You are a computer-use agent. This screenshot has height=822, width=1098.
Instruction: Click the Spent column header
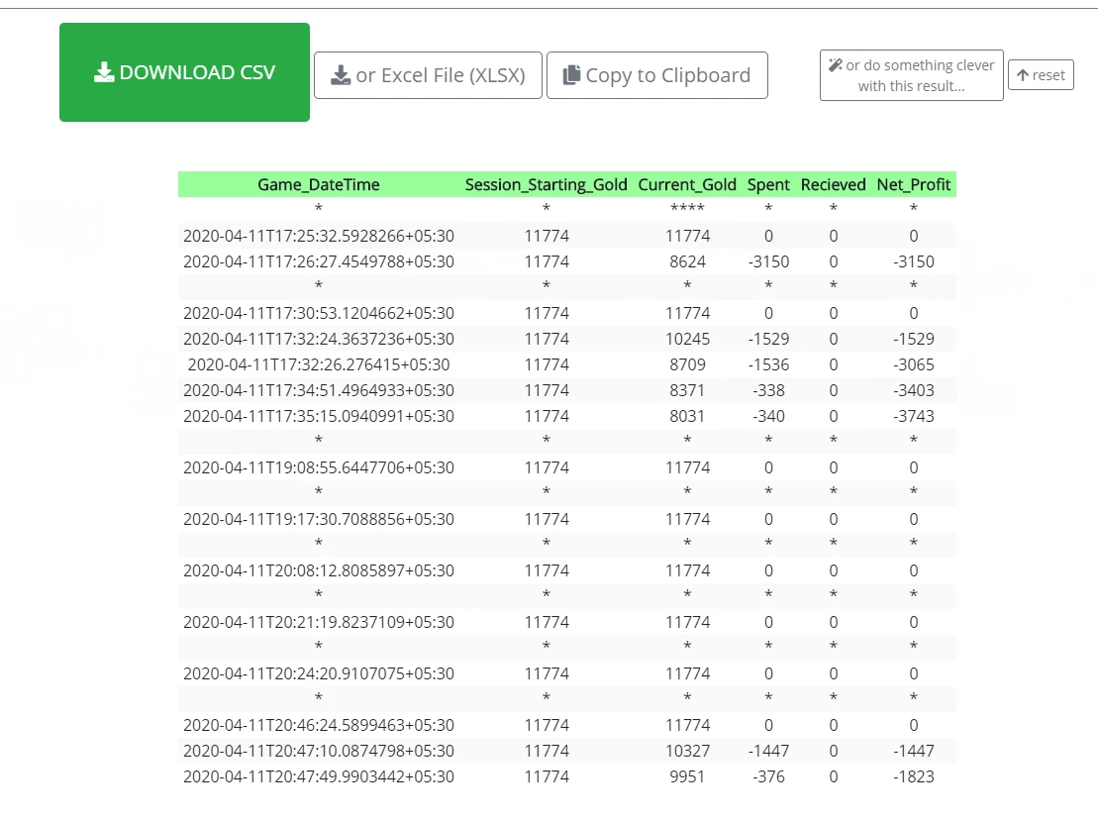768,184
